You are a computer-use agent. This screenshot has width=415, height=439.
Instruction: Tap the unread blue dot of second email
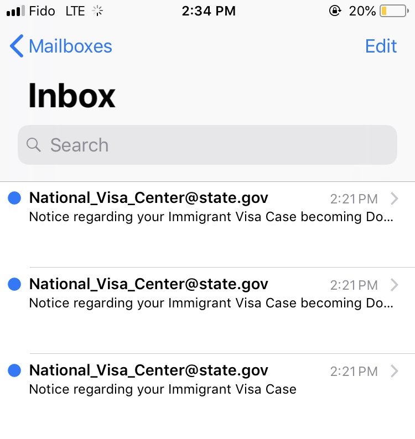tap(14, 284)
